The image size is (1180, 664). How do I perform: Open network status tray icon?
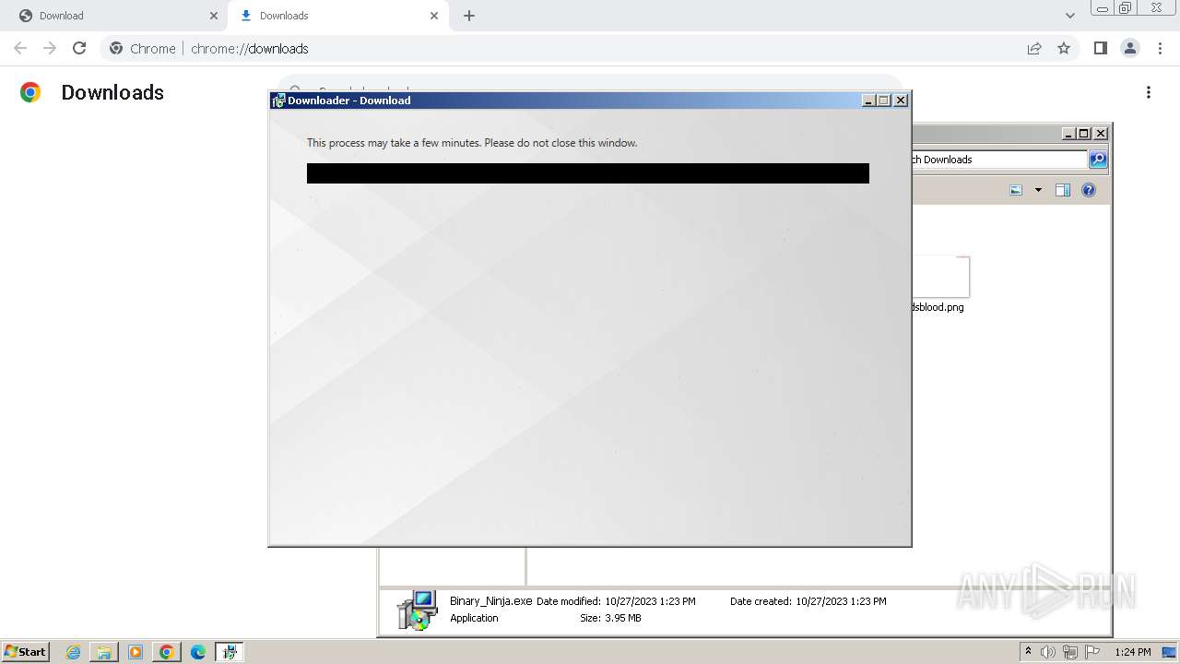coord(1070,652)
